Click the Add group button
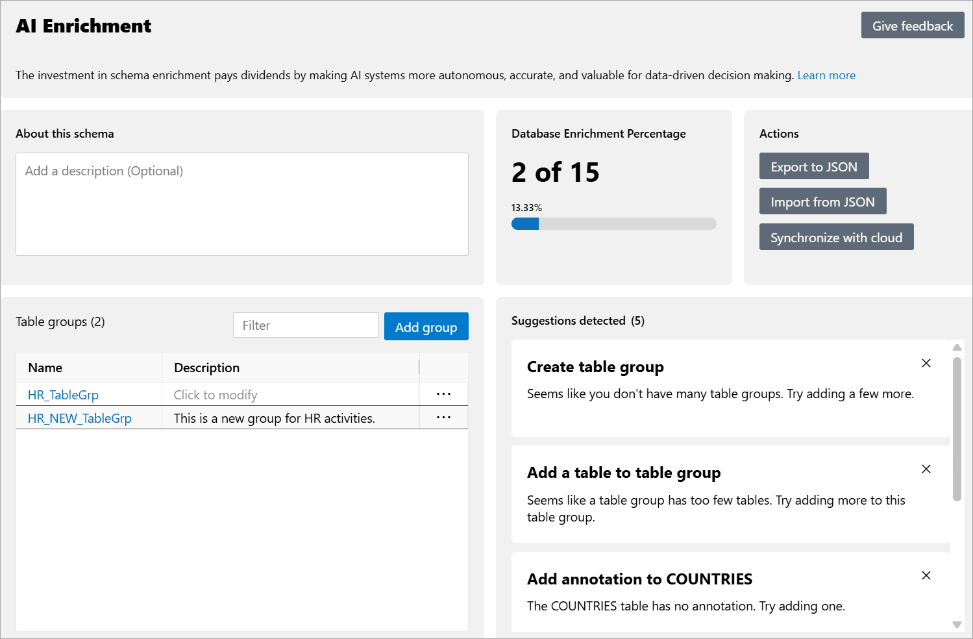973x639 pixels. click(426, 327)
